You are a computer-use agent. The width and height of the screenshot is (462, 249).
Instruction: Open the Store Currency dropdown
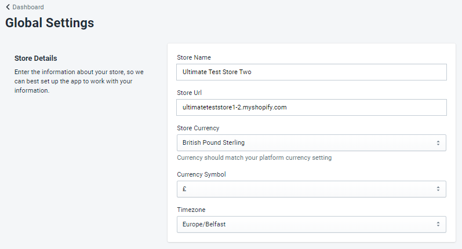311,142
